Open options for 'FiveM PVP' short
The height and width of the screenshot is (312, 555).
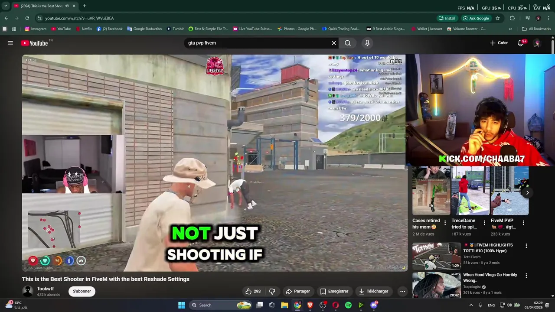pos(523,223)
